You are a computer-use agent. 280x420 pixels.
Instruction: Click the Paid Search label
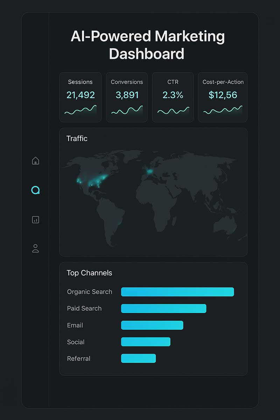pyautogui.click(x=84, y=308)
